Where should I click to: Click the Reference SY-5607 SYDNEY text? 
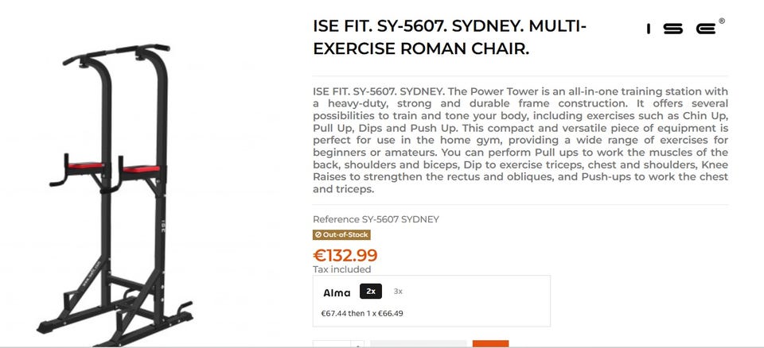[x=376, y=219]
